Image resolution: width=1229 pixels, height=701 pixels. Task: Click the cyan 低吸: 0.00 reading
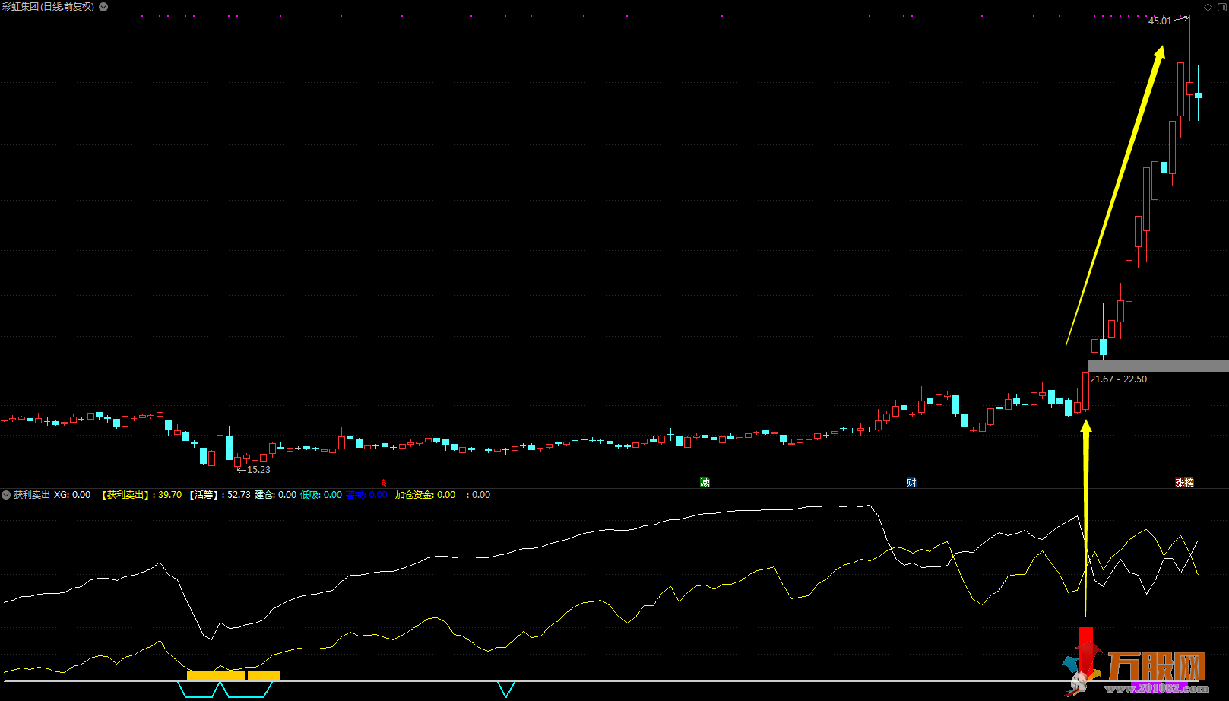(x=321, y=495)
